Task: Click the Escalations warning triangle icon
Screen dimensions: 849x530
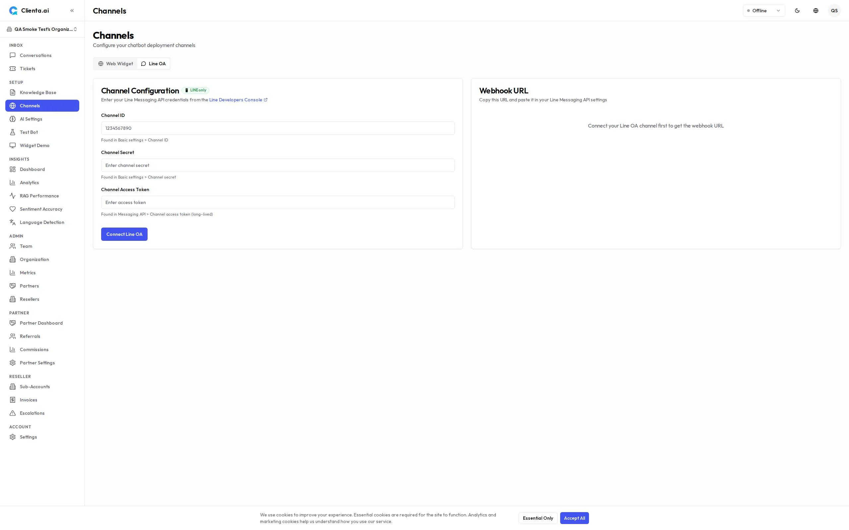Action: tap(13, 413)
